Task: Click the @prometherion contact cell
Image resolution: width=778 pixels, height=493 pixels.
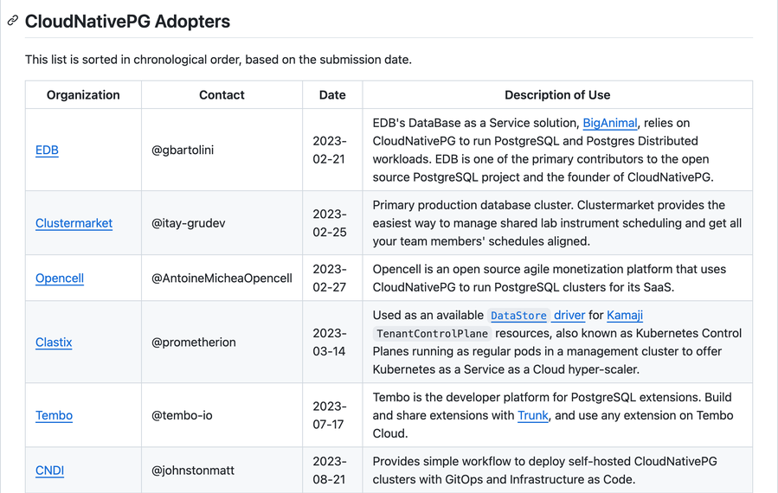Action: click(193, 343)
